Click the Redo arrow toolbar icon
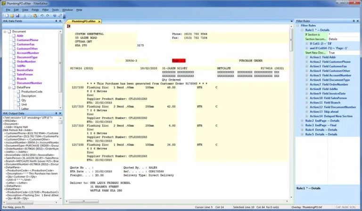The width and height of the screenshot is (362, 211). click(48, 16)
